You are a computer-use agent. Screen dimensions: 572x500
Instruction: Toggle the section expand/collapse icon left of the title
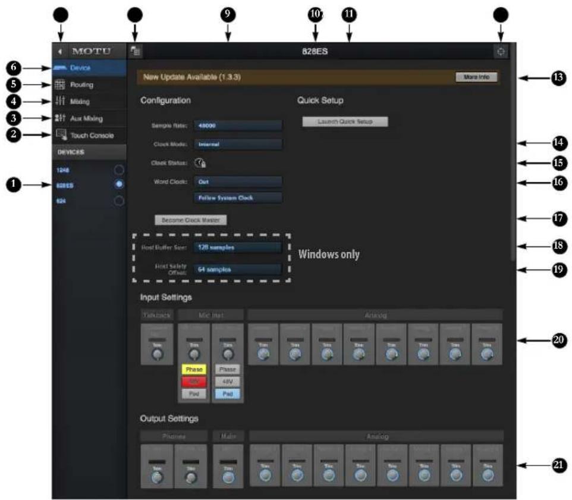(136, 51)
